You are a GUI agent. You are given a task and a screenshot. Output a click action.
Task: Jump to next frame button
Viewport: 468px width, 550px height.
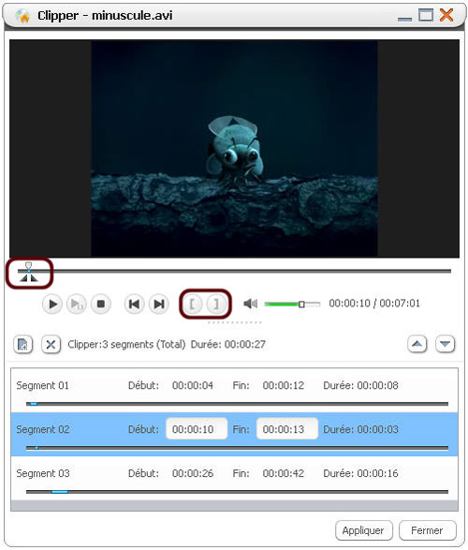pyautogui.click(x=159, y=304)
